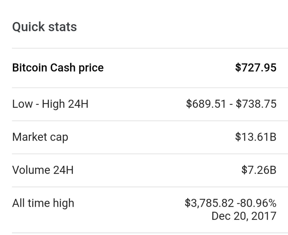
Task: Select the Low - High 24H label
Action: pyautogui.click(x=50, y=104)
